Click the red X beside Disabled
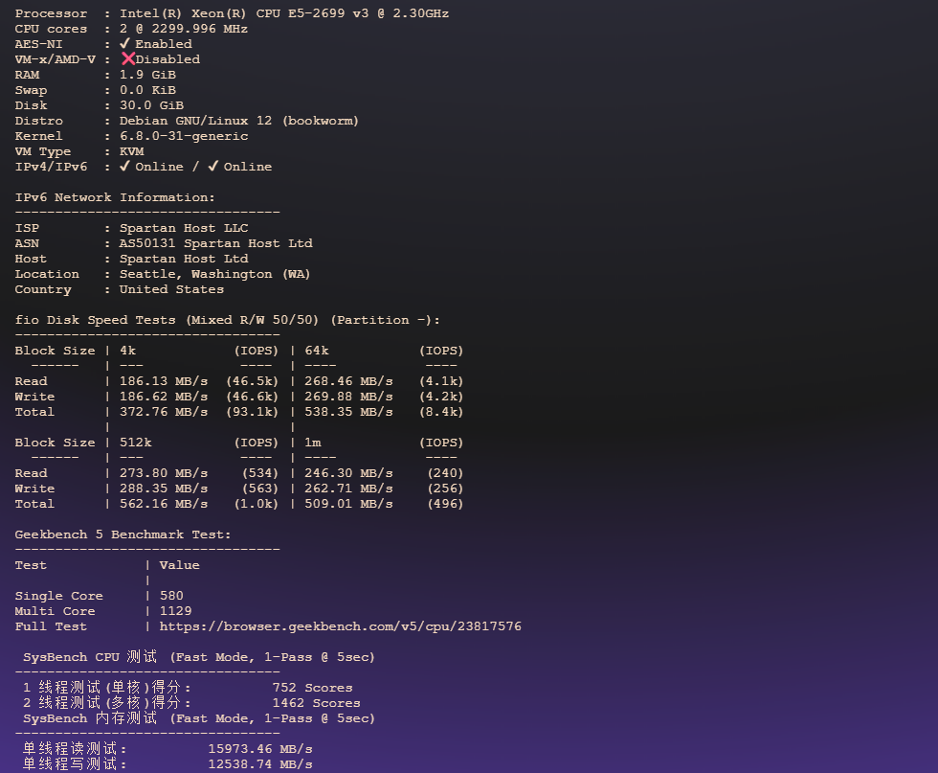938x773 pixels. click(127, 59)
